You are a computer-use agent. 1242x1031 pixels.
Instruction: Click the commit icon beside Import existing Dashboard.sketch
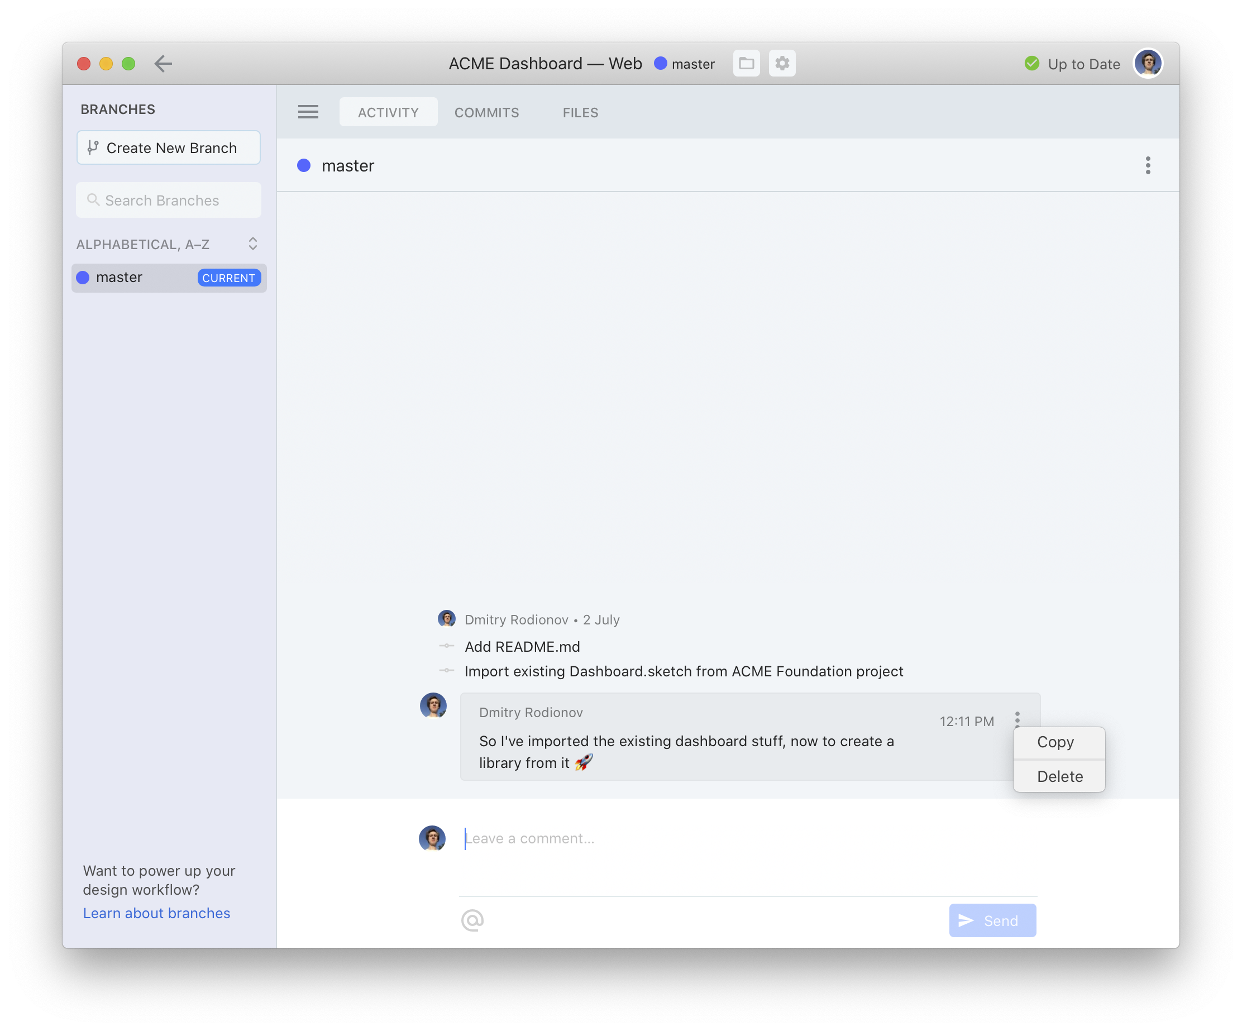pyautogui.click(x=447, y=671)
